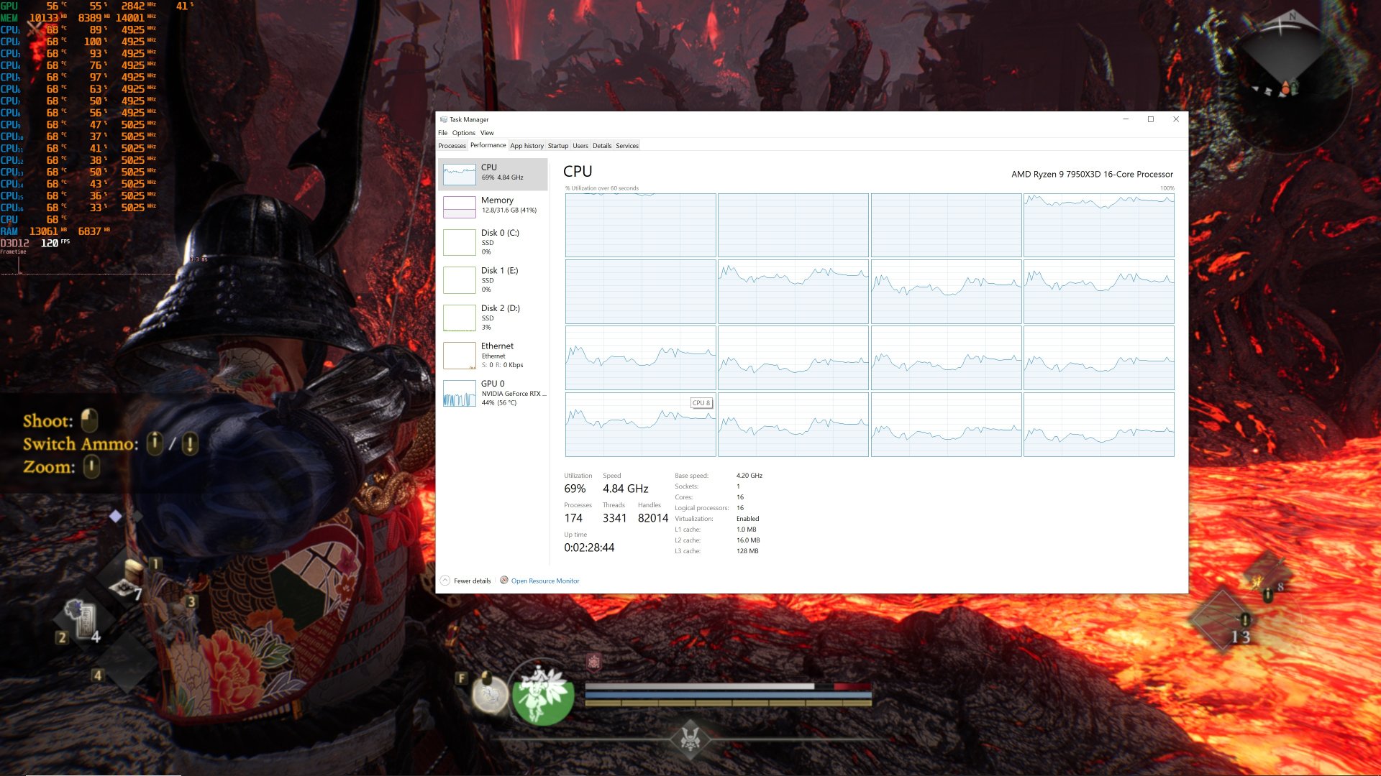The width and height of the screenshot is (1381, 776).
Task: Select the CPU panel in the sidebar
Action: [x=493, y=172]
